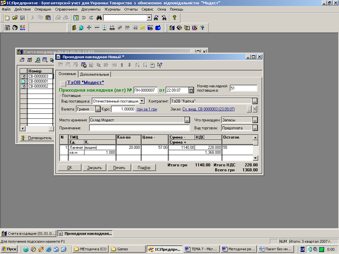Open the Что приходуем selection ellipsis button
Image resolution: width=339 pixels, height=254 pixels.
[x=255, y=120]
